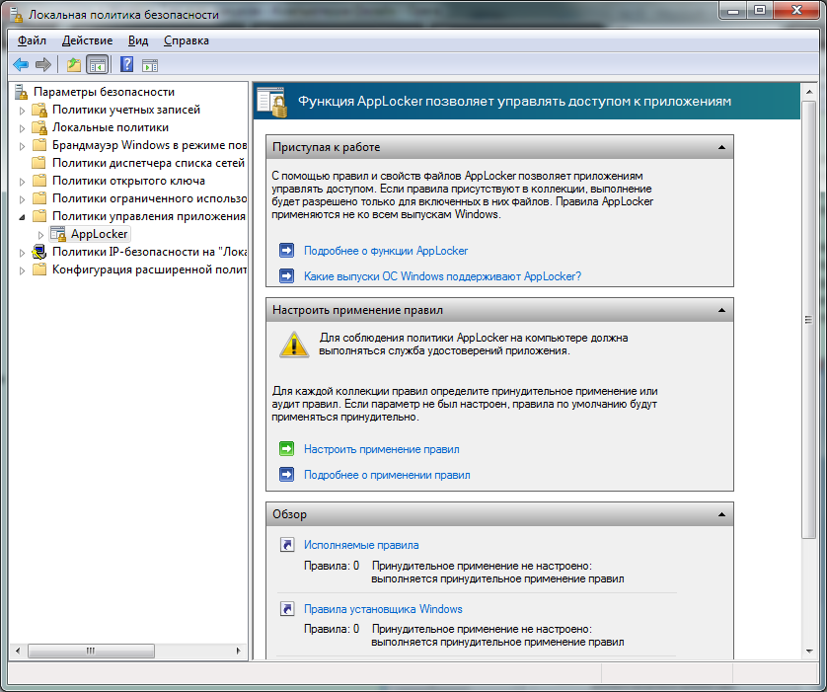The width and height of the screenshot is (827, 692).
Task: Click the folder icon of 'Конфигурация расширенной политики'
Action: click(39, 269)
